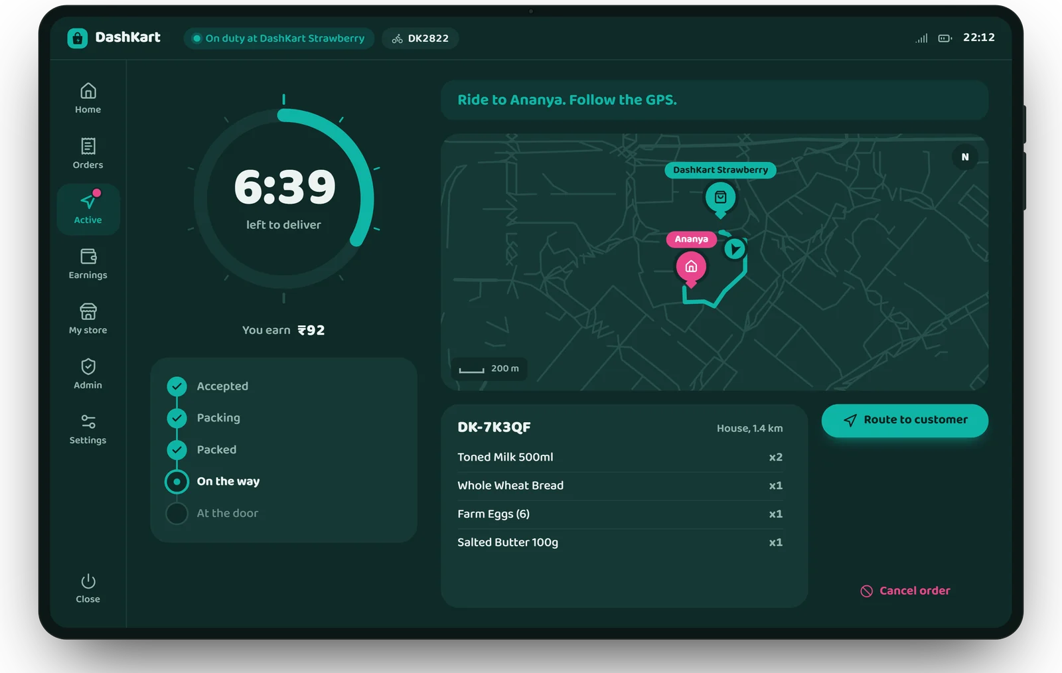Click the N compass button on map
The height and width of the screenshot is (673, 1062).
coord(965,157)
